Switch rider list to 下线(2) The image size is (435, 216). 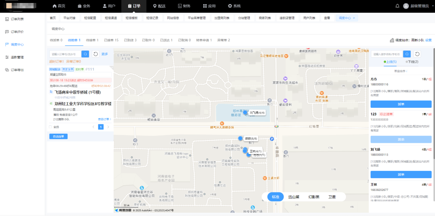412,62
